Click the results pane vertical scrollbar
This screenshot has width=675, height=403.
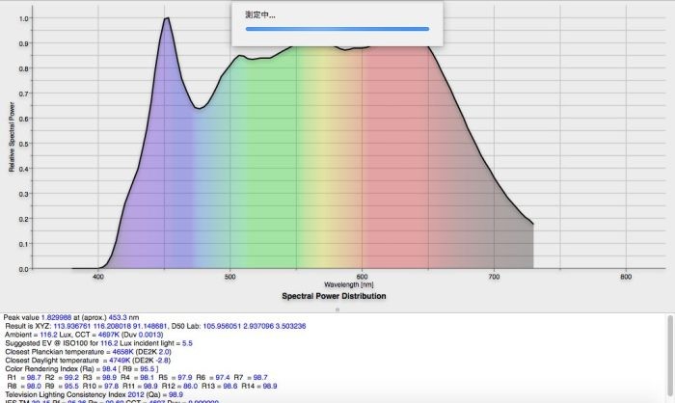(670, 357)
